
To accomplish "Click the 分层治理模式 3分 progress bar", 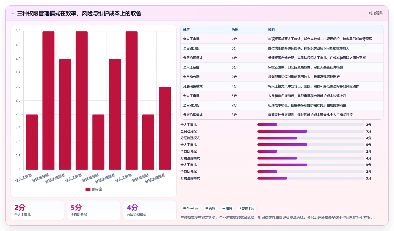I will tap(311, 178).
